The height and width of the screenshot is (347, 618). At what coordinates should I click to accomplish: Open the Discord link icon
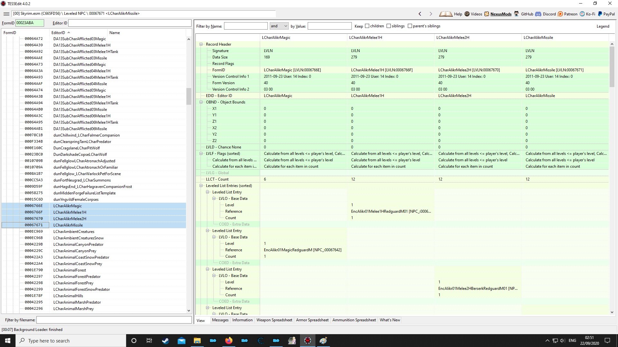pos(538,14)
